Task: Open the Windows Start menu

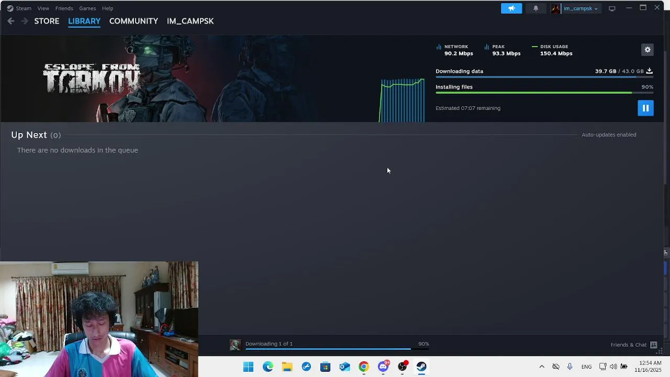Action: point(248,367)
